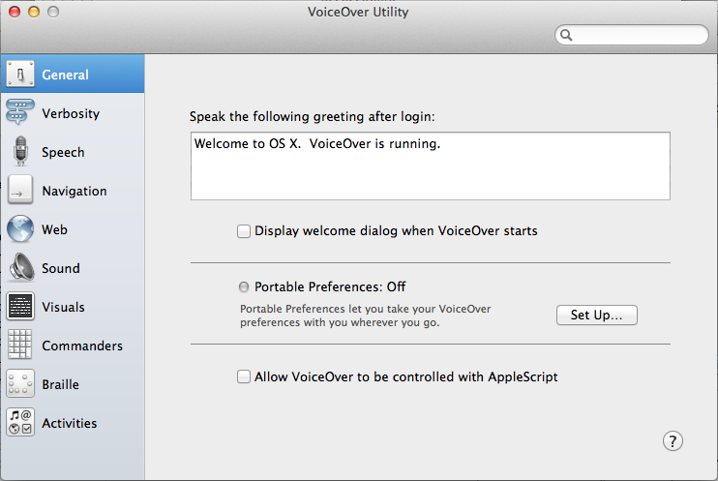This screenshot has width=718, height=481.
Task: Click the login greeting text box
Action: pyautogui.click(x=431, y=165)
